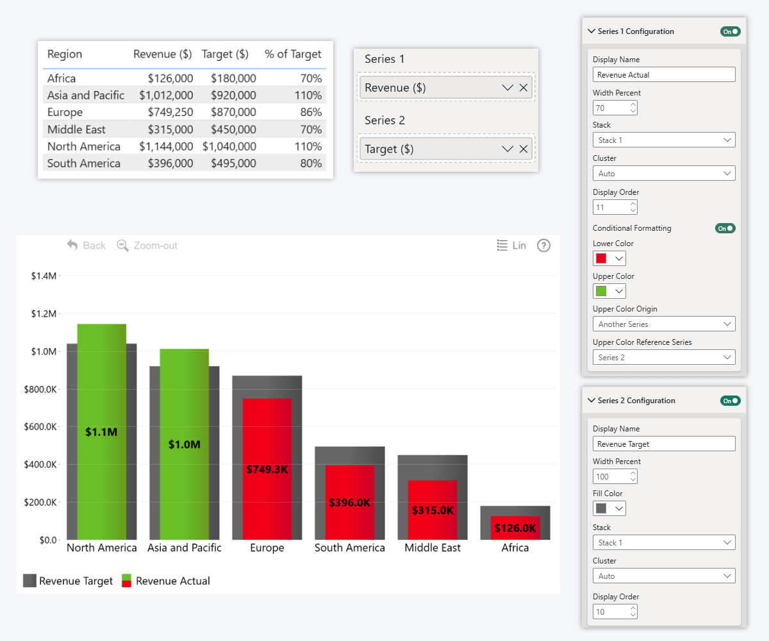Open Upper Color Reference Series dropdown
This screenshot has height=641, width=769.
(x=663, y=357)
